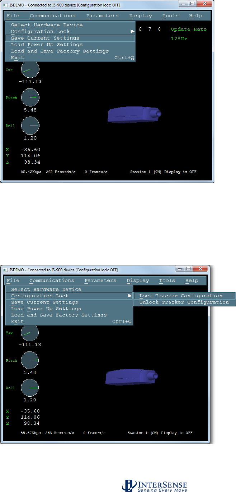Click the Yaw dial in lower window

pos(30,333)
